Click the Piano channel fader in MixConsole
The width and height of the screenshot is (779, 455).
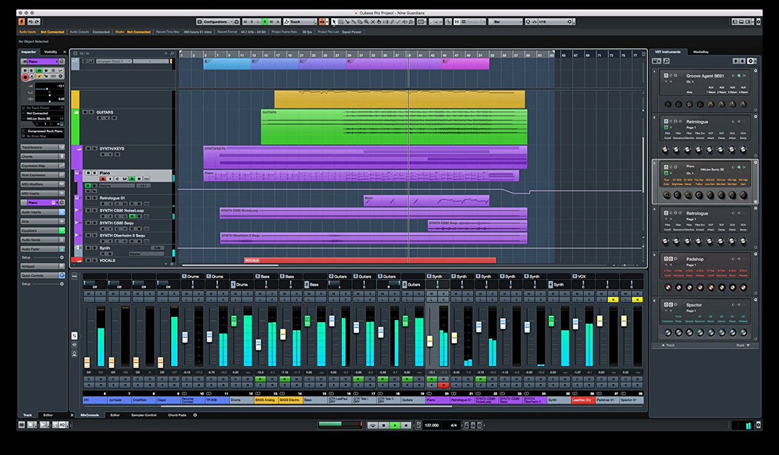click(x=429, y=341)
